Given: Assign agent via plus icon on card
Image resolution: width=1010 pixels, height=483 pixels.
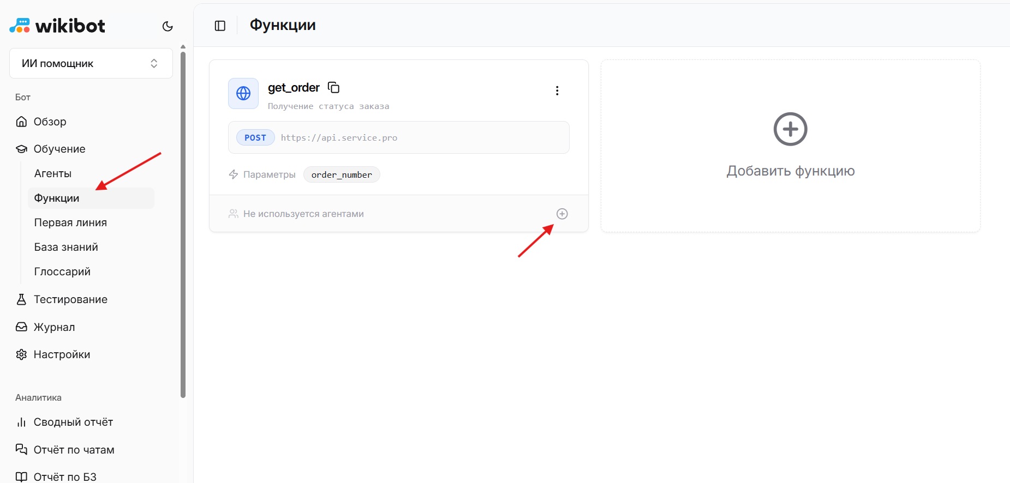Looking at the screenshot, I should click(562, 214).
